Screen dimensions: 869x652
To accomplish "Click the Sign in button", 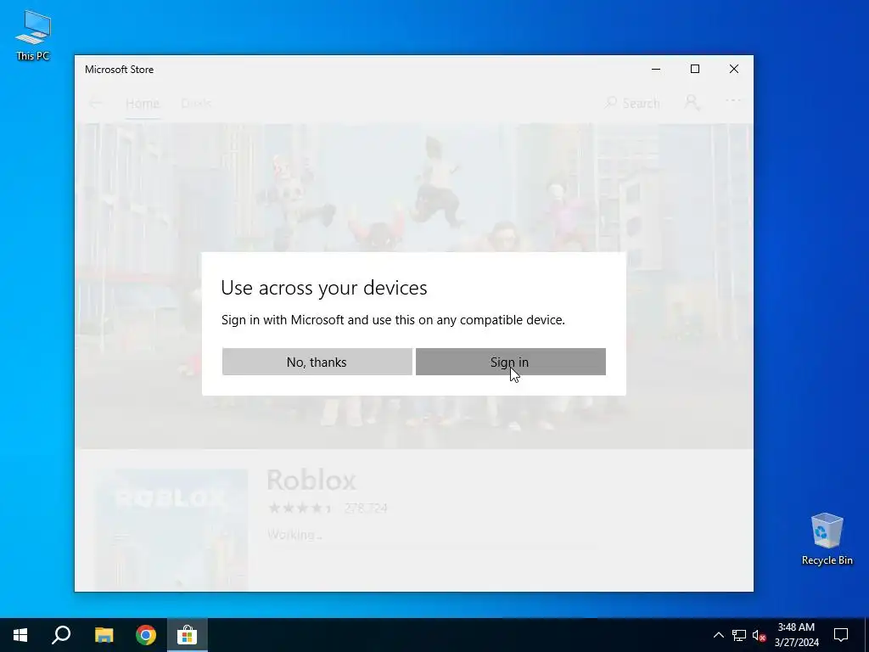I will click(510, 362).
